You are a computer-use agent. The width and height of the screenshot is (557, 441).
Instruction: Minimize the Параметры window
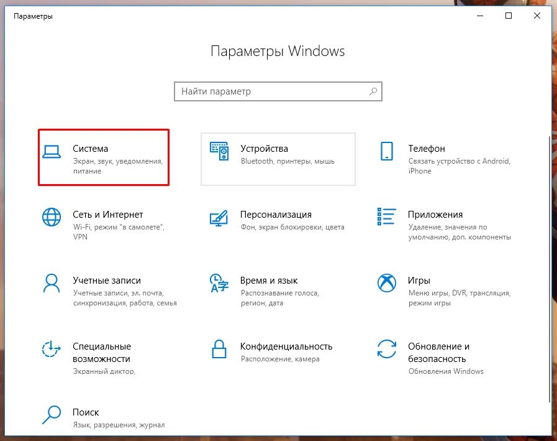click(x=480, y=16)
